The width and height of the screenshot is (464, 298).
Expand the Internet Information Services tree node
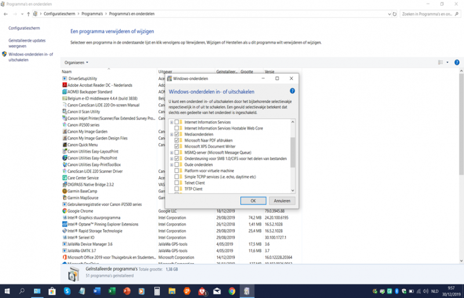coord(171,122)
